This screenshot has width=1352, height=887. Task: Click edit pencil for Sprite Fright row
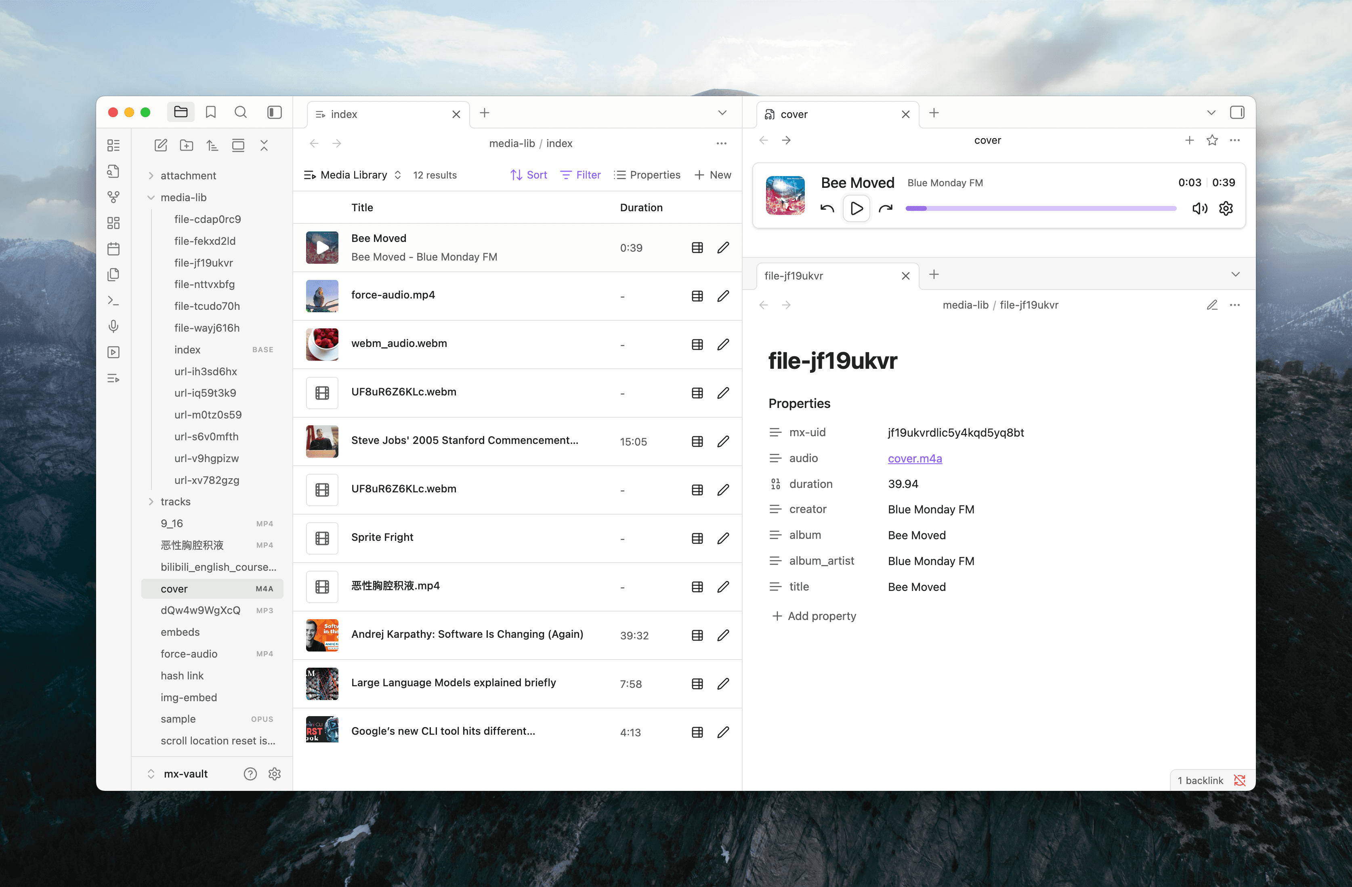[x=722, y=538]
